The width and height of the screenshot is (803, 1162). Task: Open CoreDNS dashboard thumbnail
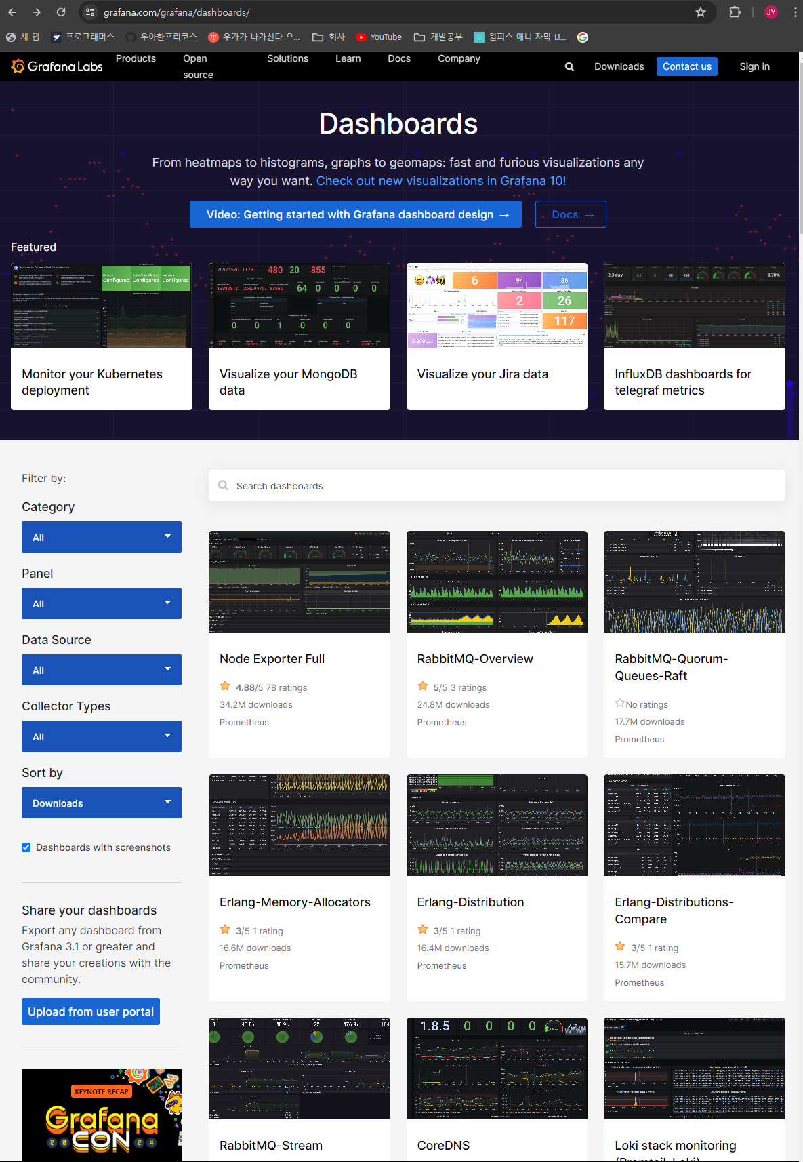pyautogui.click(x=497, y=1068)
